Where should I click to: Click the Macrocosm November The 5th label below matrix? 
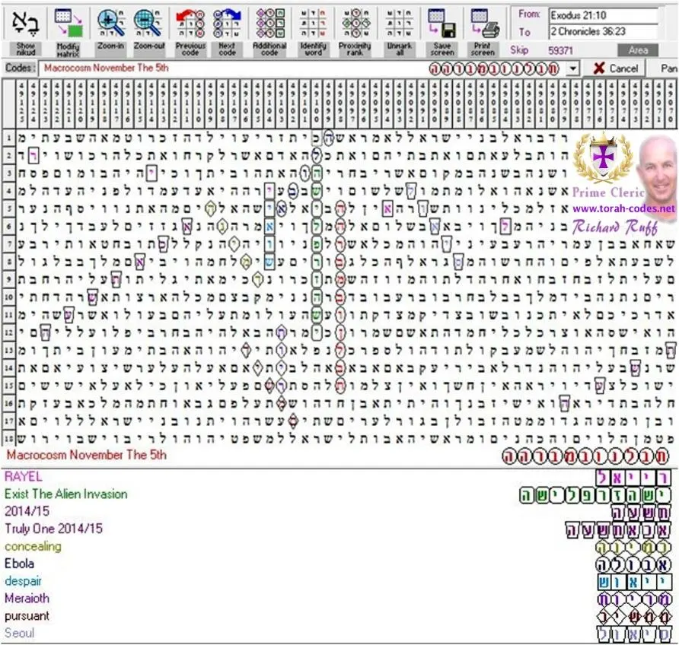(87, 455)
